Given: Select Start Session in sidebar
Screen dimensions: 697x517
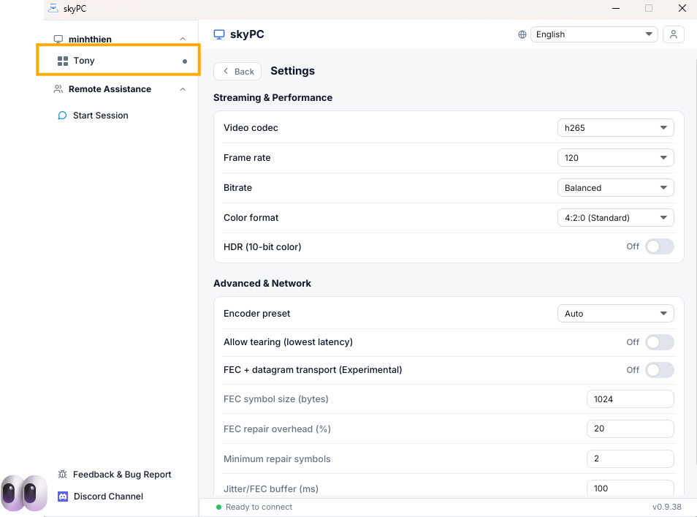Looking at the screenshot, I should 101,116.
